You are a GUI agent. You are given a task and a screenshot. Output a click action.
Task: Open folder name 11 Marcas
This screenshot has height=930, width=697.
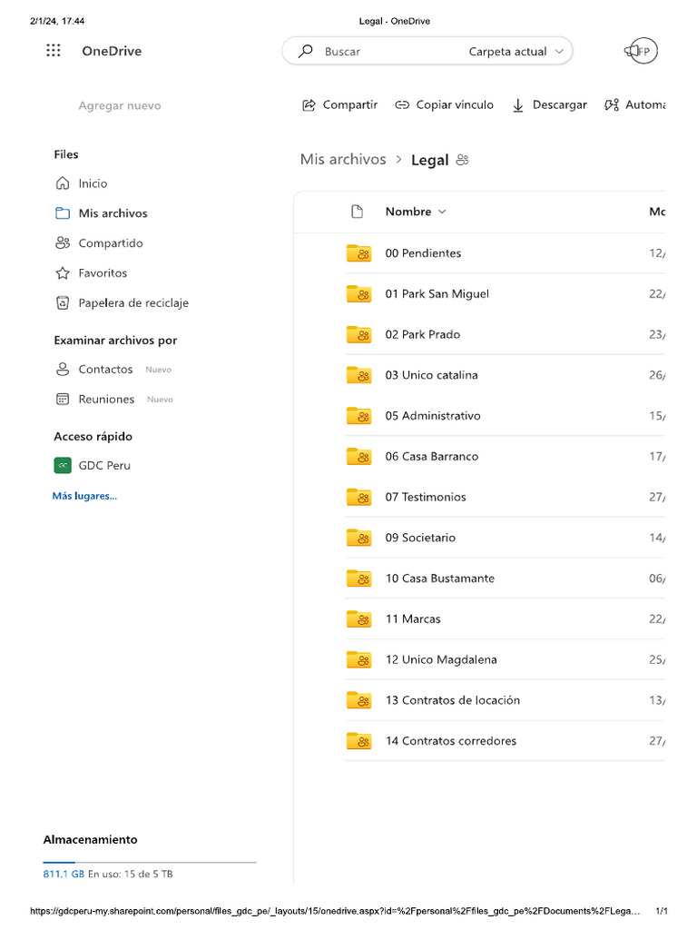pyautogui.click(x=413, y=619)
